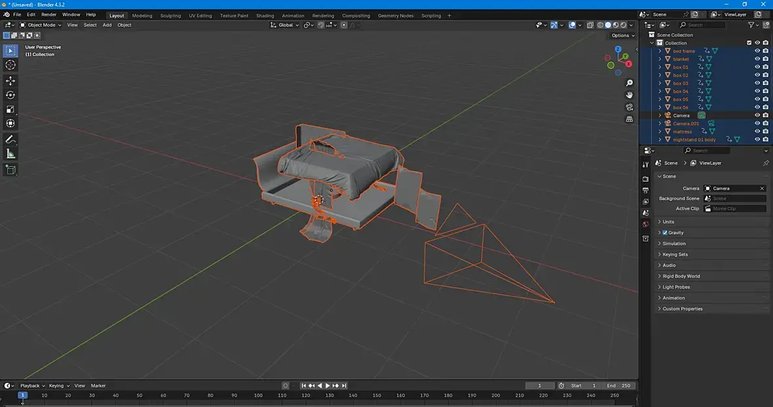Select box 05 in the outliner
Screen dimensions: 773x407
[x=681, y=99]
